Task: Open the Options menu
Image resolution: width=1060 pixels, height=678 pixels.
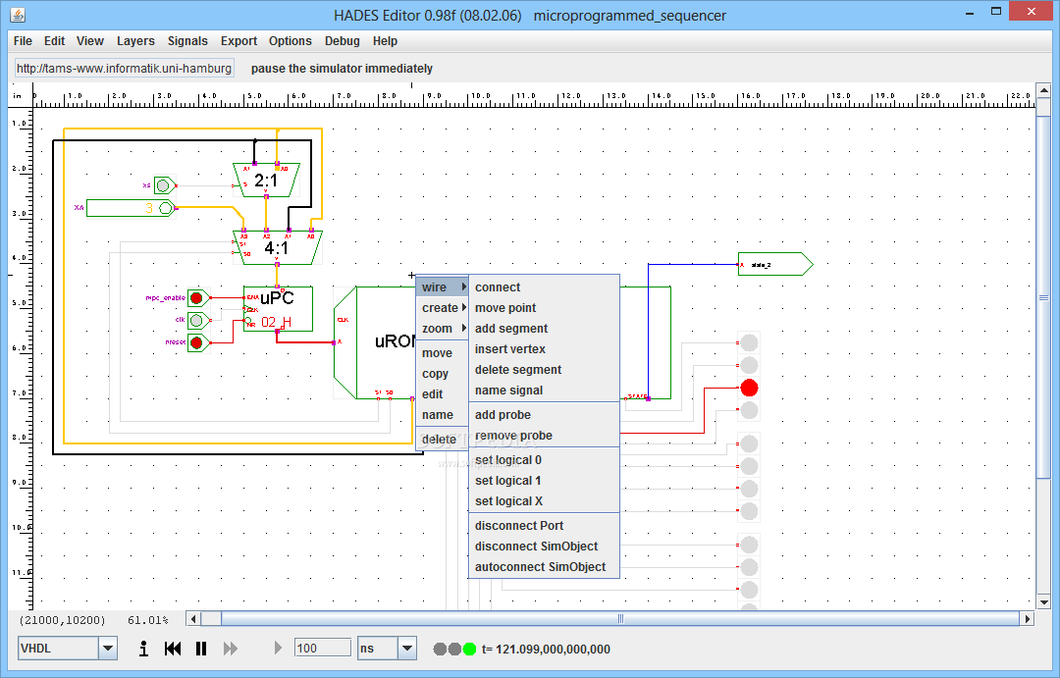Action: coord(290,41)
